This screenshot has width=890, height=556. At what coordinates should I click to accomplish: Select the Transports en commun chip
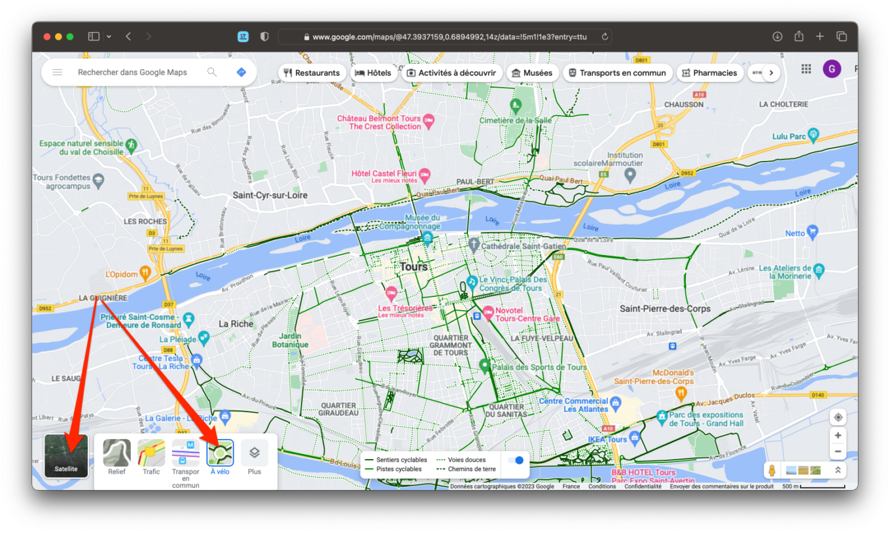point(617,73)
